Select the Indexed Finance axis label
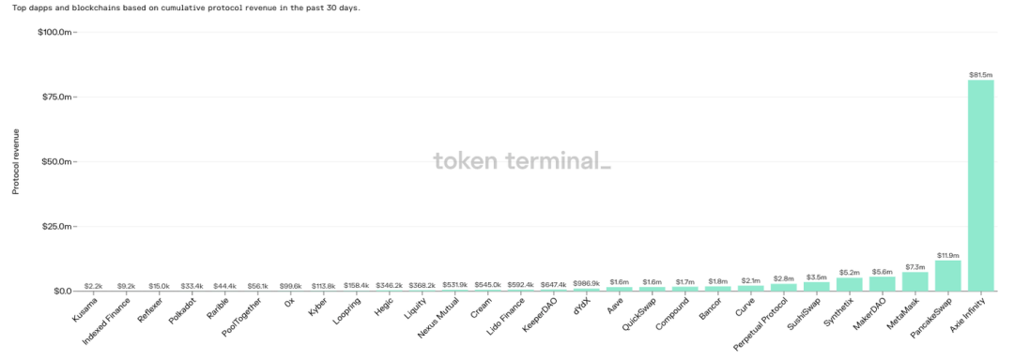The height and width of the screenshot is (360, 1014). point(107,321)
